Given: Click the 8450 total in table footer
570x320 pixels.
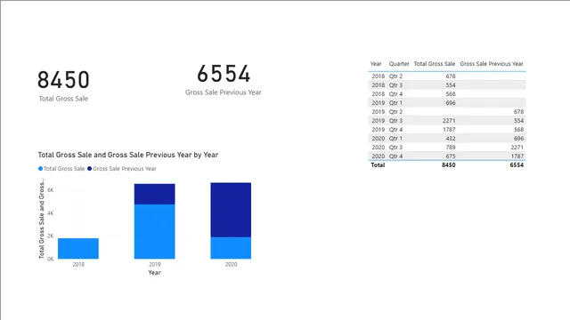Looking at the screenshot, I should coord(449,165).
